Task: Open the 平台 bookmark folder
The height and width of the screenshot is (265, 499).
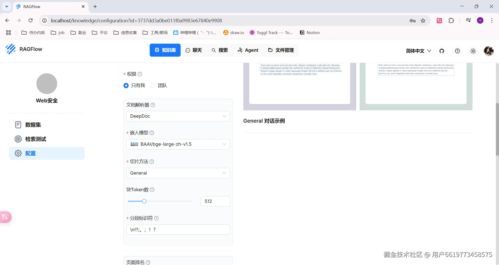Action: click(100, 32)
